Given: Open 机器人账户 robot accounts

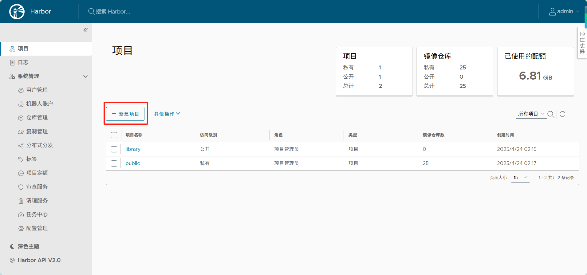Looking at the screenshot, I should (39, 104).
